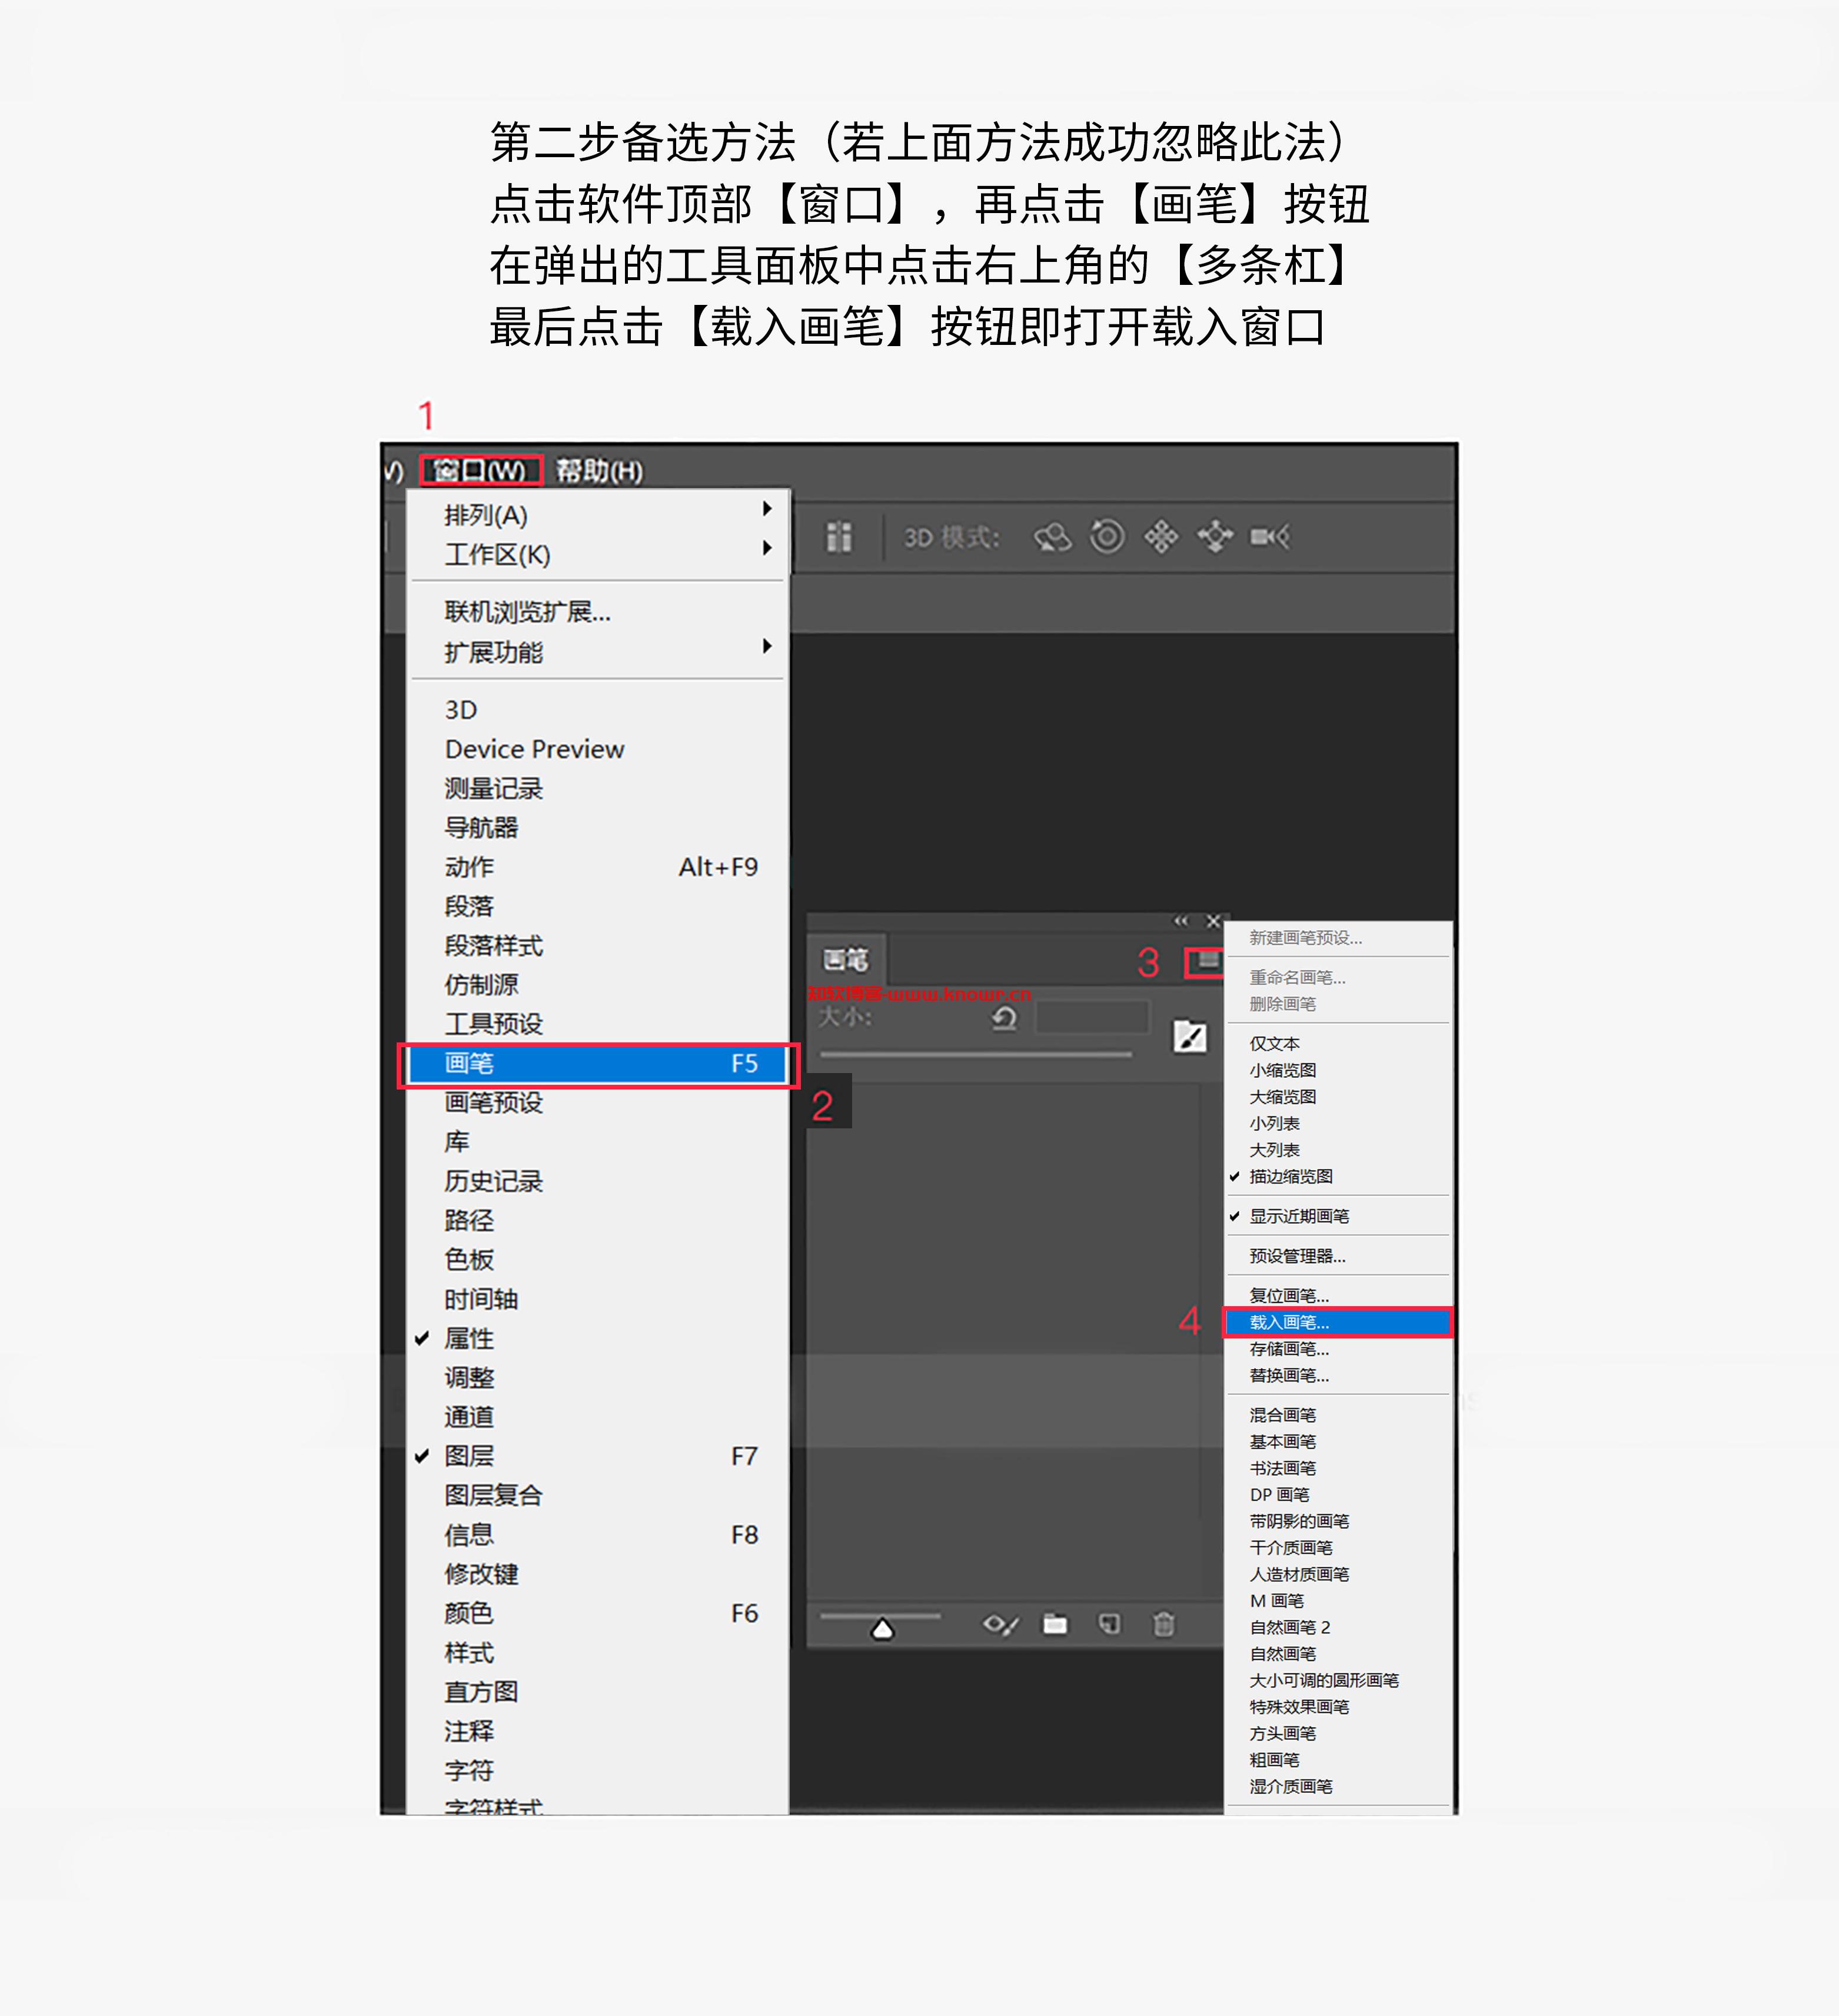Load the 大小可调的圆形画笔 set
This screenshot has width=1839, height=2016.
[1338, 1680]
